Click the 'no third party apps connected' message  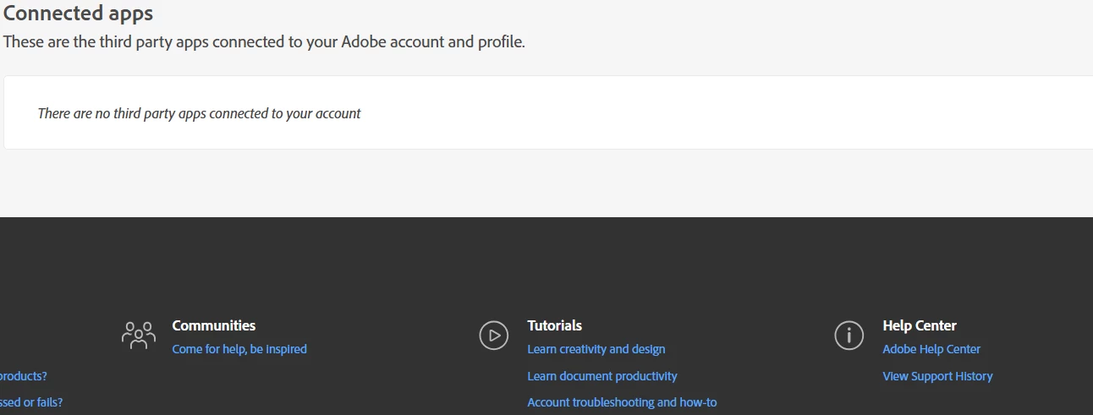[200, 113]
